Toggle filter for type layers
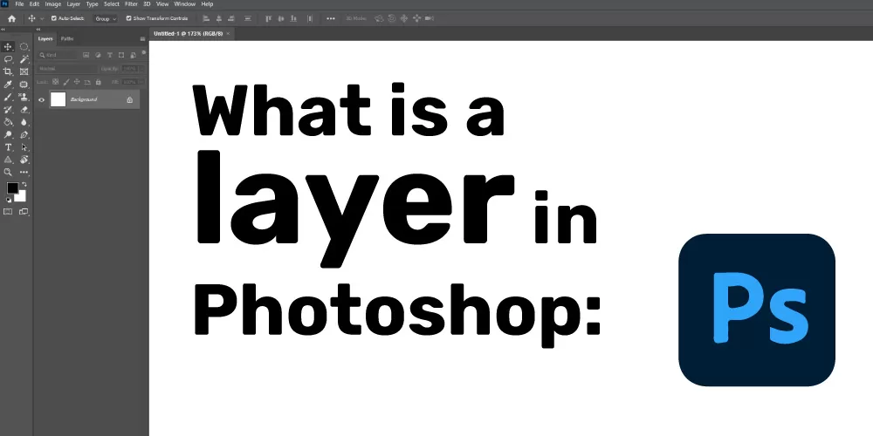Screen dimensions: 873x436 (x=110, y=55)
